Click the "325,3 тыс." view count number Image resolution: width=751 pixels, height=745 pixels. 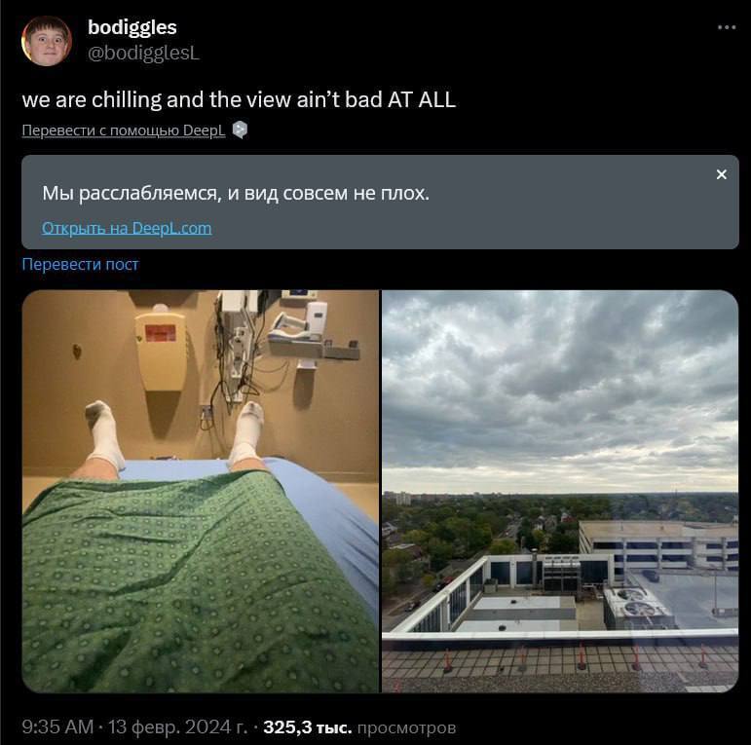tap(312, 726)
